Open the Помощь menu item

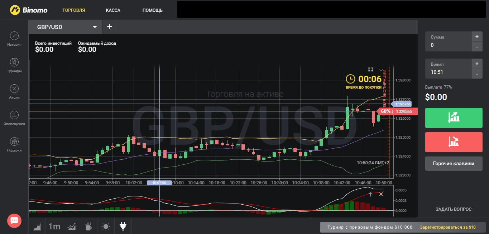(x=152, y=10)
